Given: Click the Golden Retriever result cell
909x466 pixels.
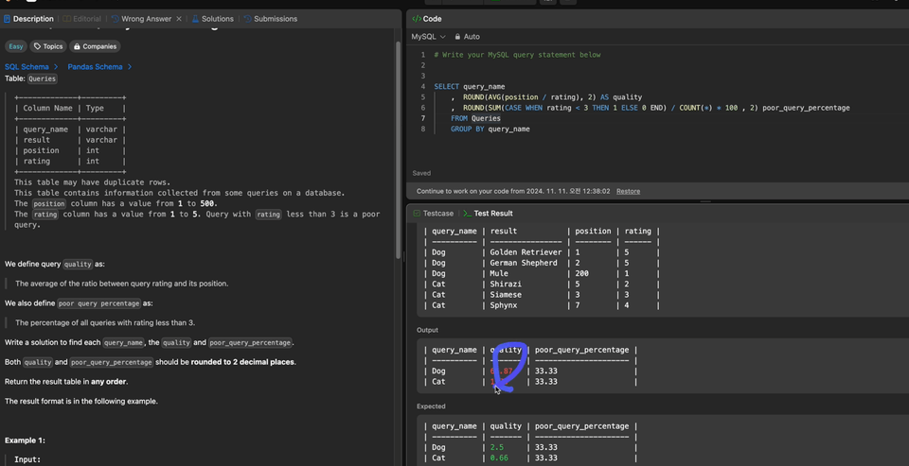Looking at the screenshot, I should 526,251.
